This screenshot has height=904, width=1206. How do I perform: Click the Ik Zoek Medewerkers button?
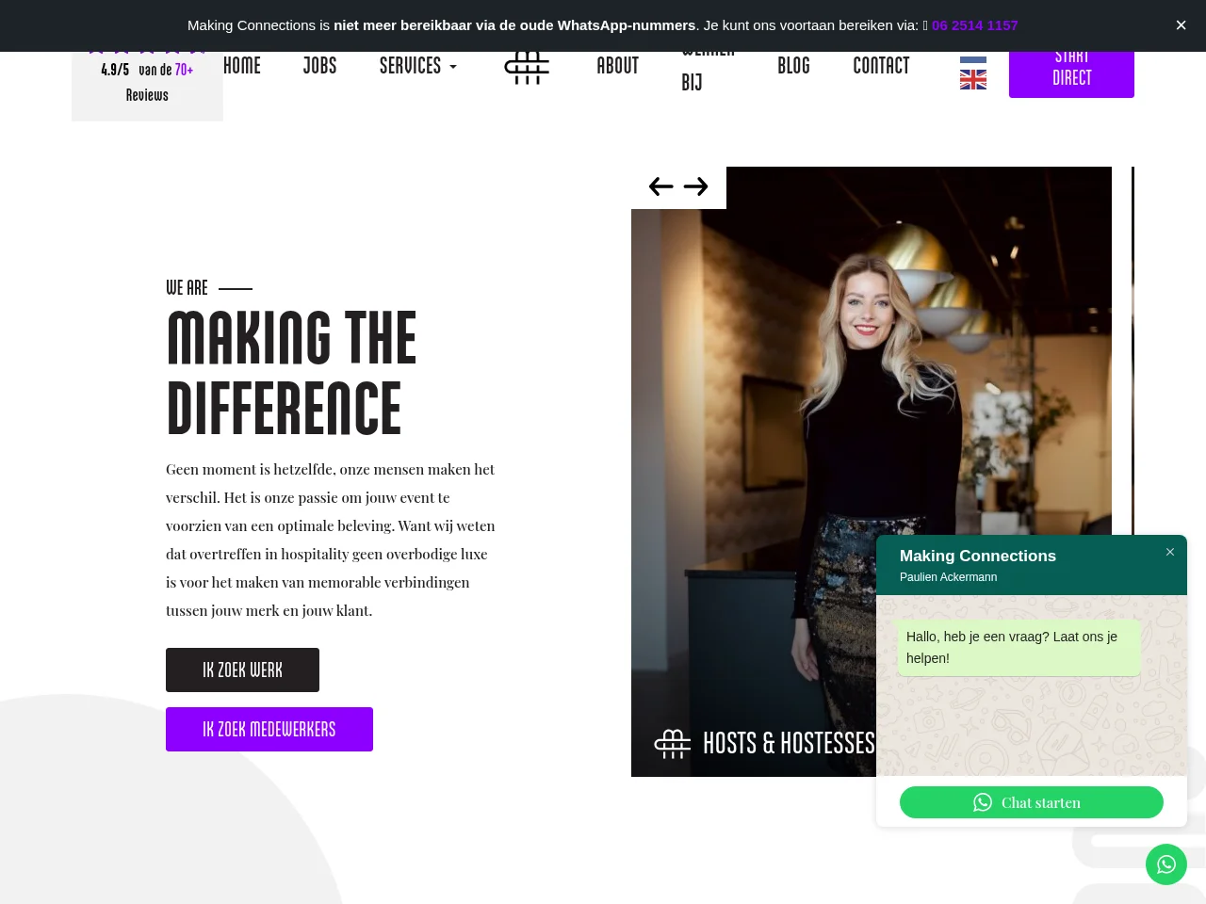(x=269, y=729)
